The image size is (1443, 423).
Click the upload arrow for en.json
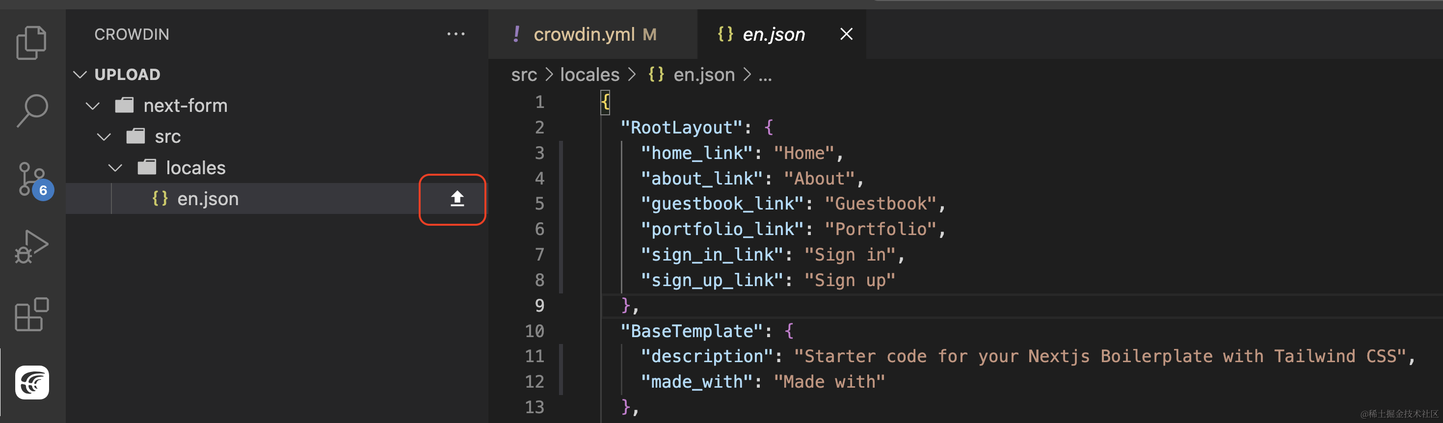coord(456,199)
